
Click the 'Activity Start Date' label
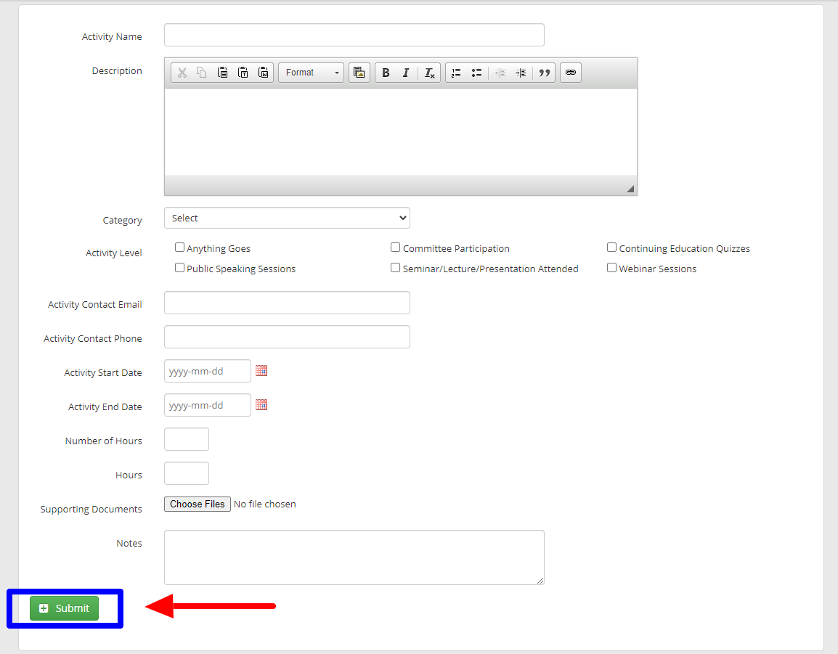pyautogui.click(x=103, y=372)
